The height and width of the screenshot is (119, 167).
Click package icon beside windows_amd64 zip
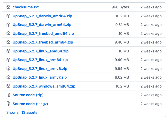(8, 86)
